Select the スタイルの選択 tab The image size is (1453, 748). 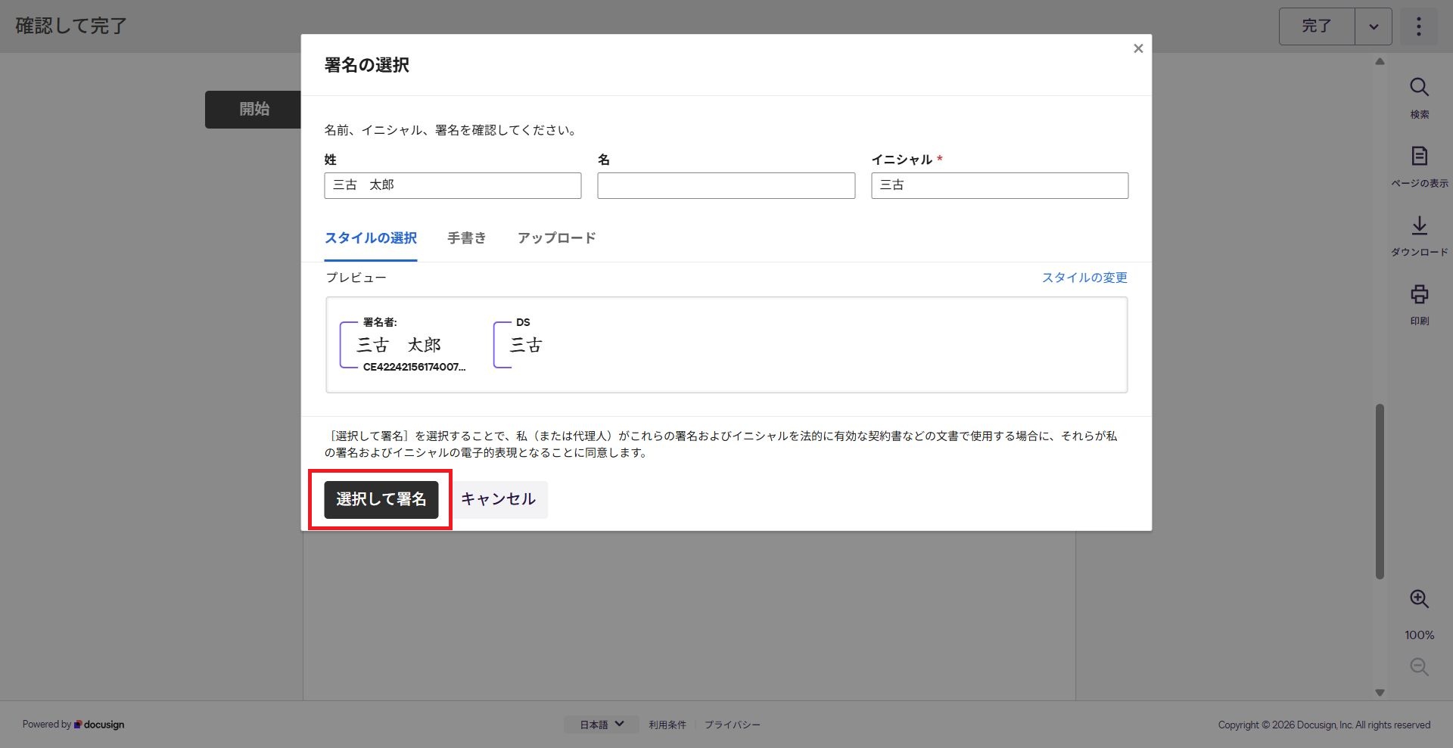pyautogui.click(x=370, y=238)
